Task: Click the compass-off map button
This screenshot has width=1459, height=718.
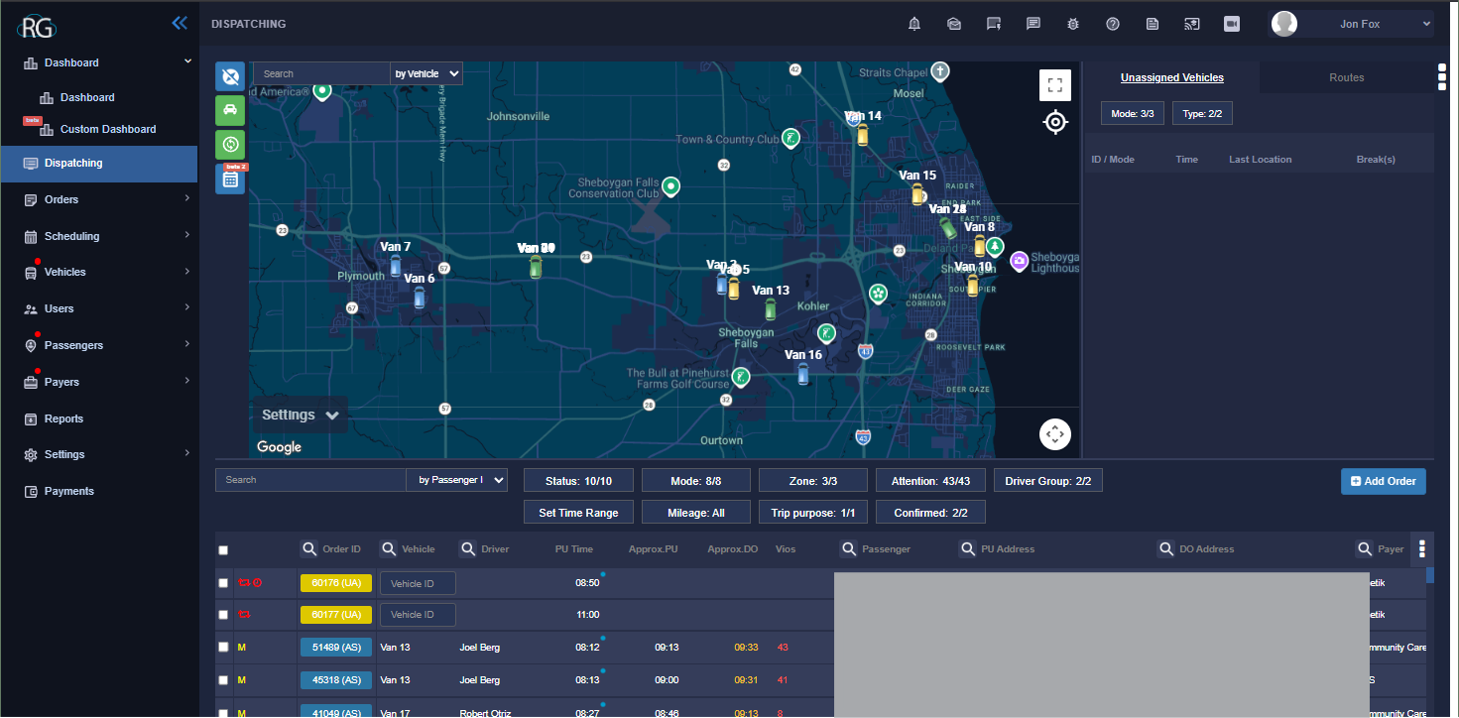Action: [x=230, y=76]
